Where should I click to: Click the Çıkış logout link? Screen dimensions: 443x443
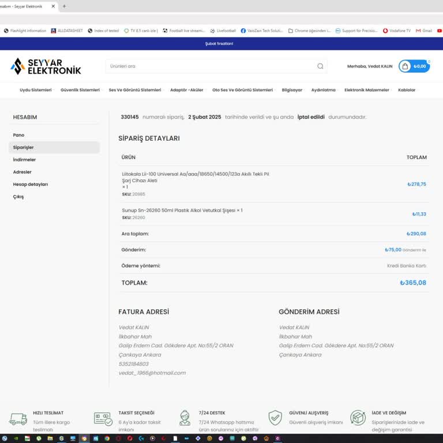[x=18, y=197]
